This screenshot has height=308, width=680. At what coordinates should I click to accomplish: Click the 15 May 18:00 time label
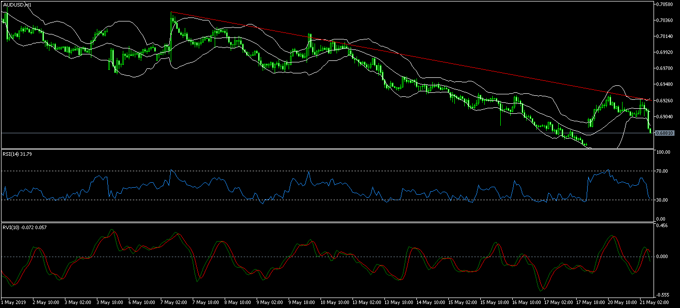[x=494, y=303]
